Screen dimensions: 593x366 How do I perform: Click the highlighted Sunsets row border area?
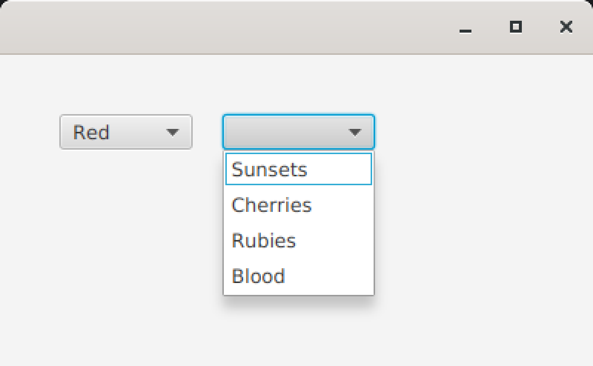(x=298, y=169)
